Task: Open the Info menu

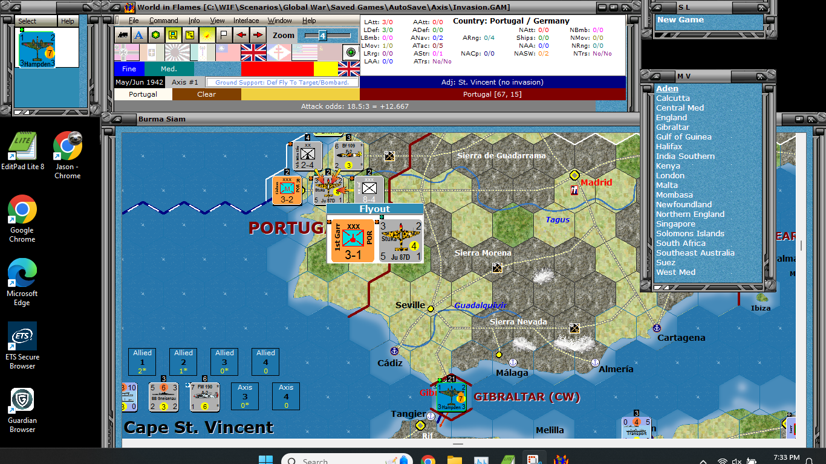Action: (x=194, y=21)
